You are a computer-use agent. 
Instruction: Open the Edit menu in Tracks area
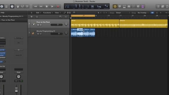click(38, 13)
